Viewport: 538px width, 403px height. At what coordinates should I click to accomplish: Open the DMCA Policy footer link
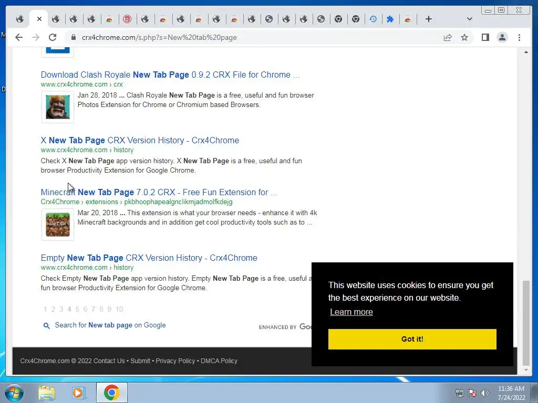coord(219,361)
